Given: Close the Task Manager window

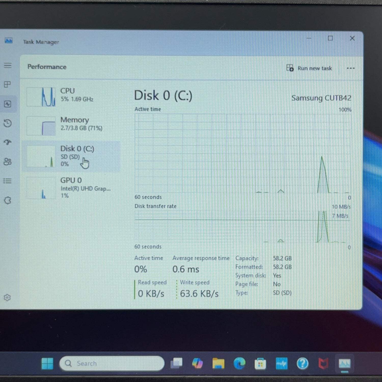Looking at the screenshot, I should click(x=352, y=38).
